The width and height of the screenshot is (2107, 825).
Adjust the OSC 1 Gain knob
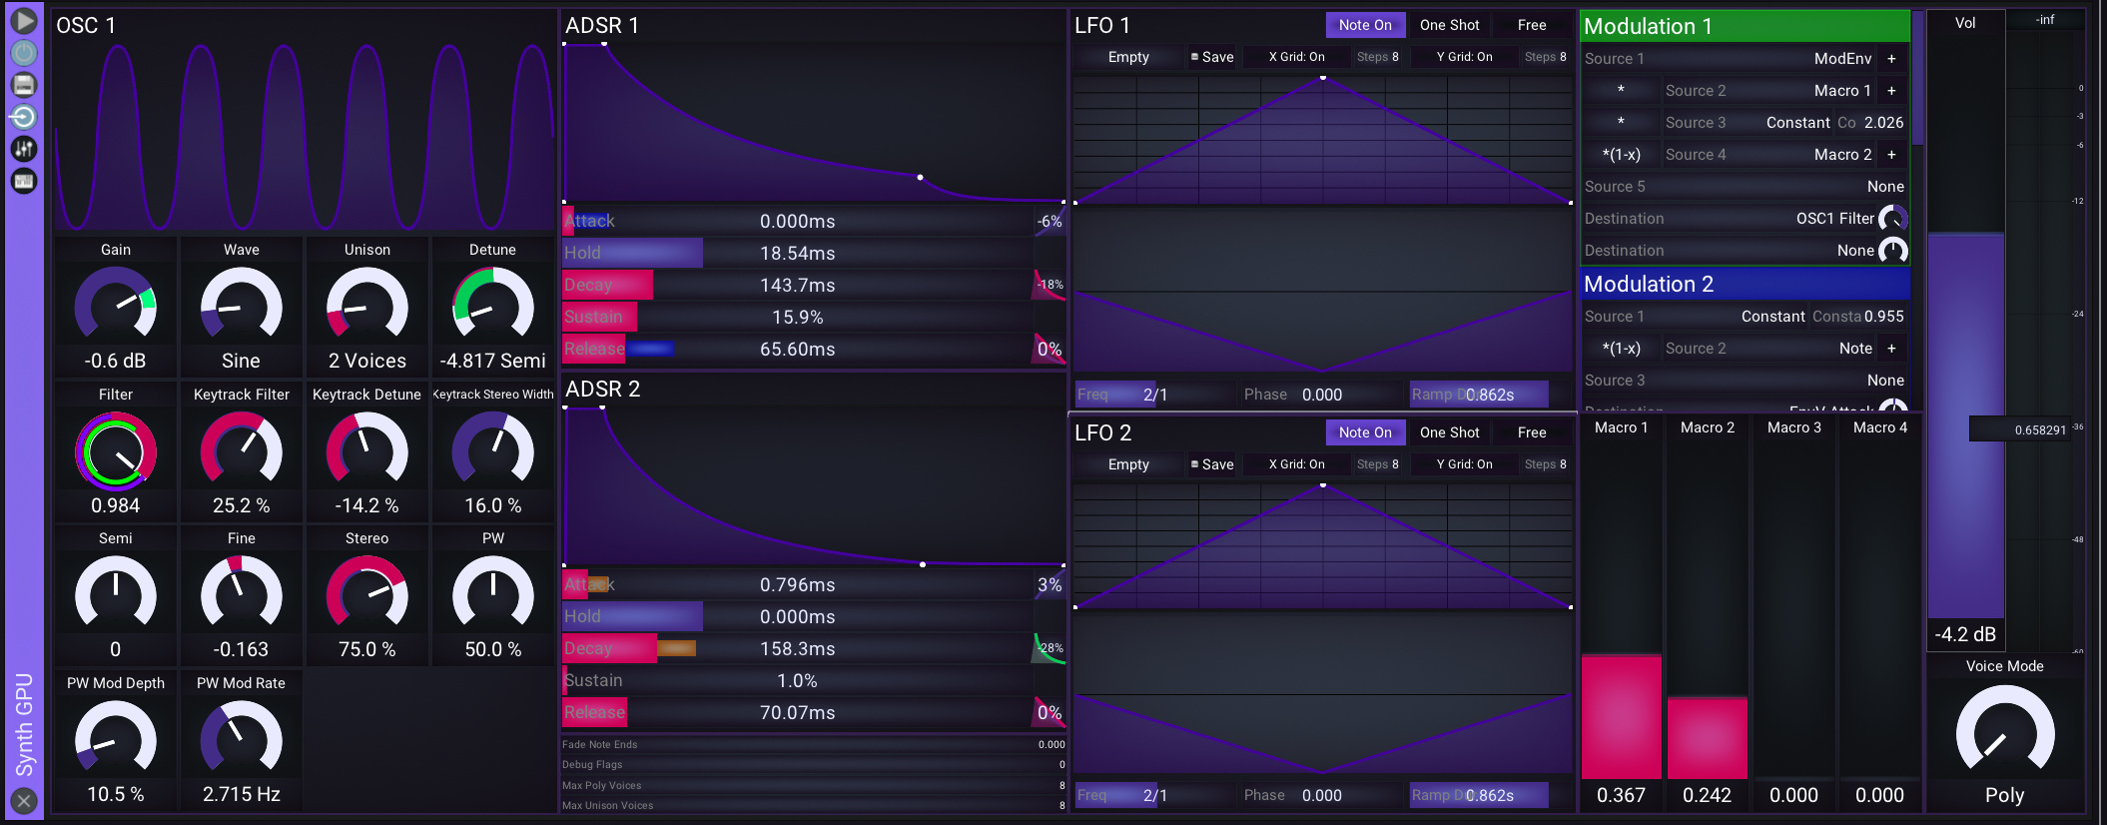click(x=116, y=305)
